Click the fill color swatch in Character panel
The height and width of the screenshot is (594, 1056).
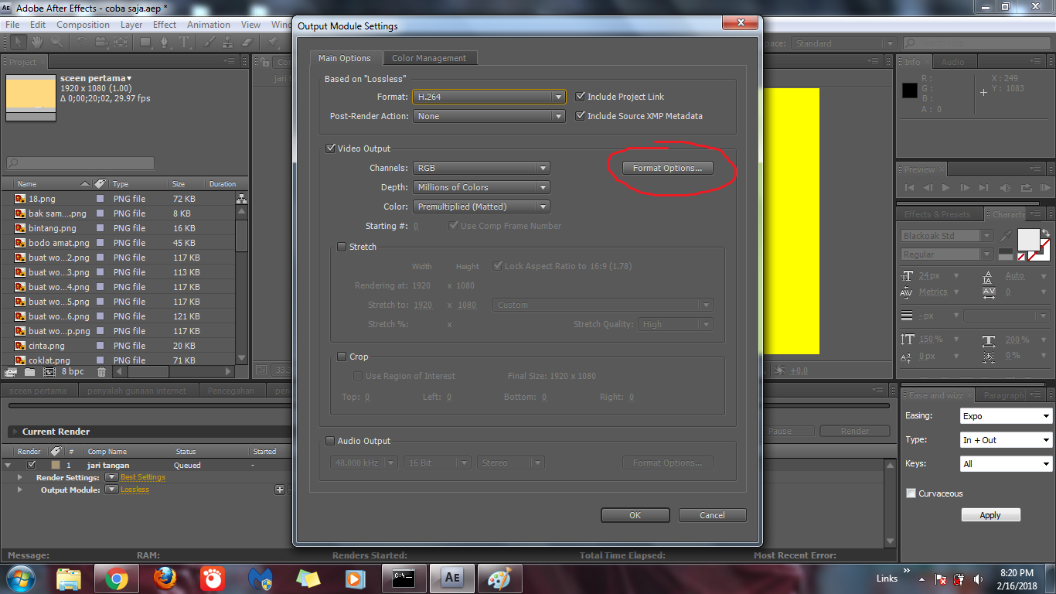(1028, 240)
